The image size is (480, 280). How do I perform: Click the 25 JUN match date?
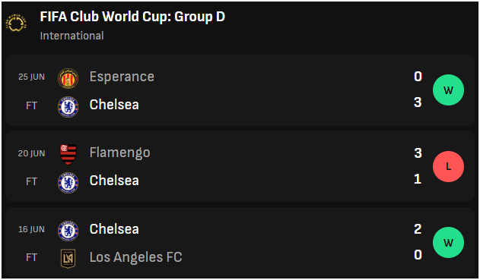(31, 77)
